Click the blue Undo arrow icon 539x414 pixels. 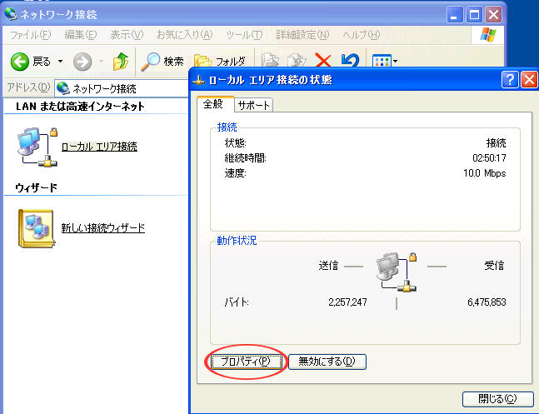pos(350,61)
